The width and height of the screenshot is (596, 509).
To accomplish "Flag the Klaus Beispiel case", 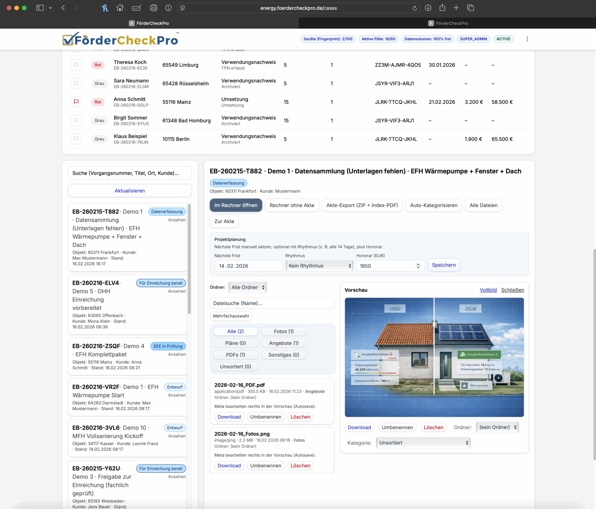I will [x=76, y=139].
